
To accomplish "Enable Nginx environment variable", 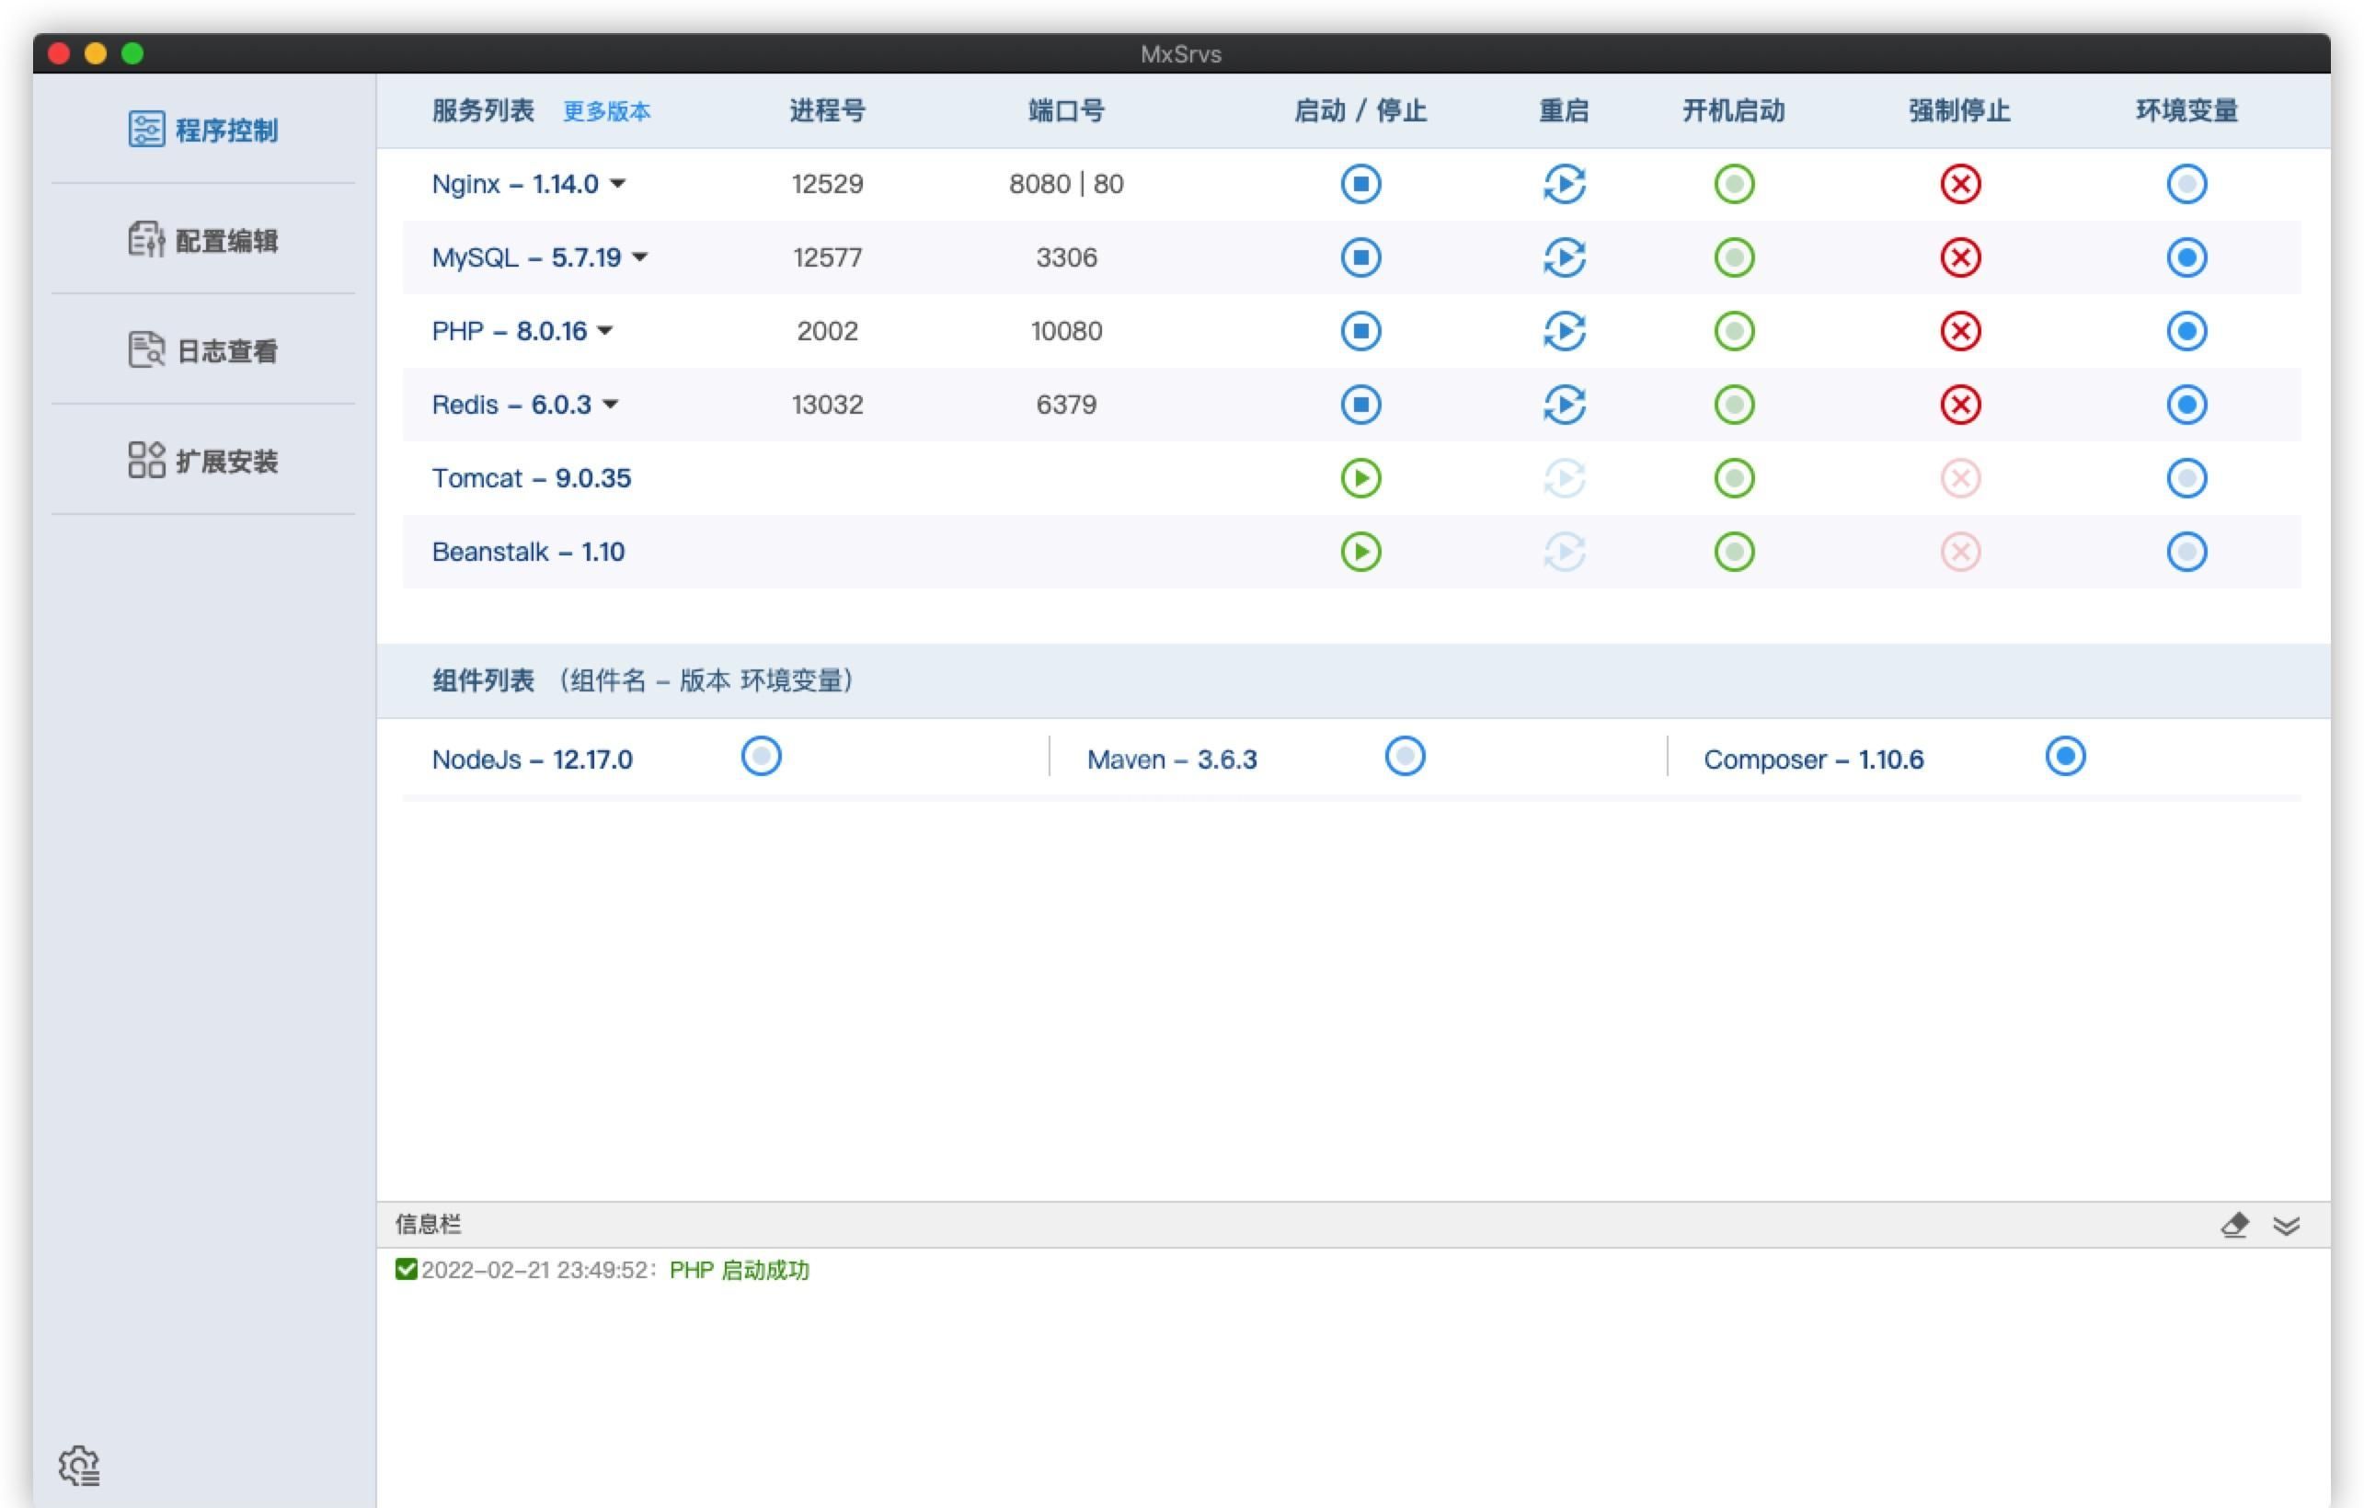I will coord(2187,184).
